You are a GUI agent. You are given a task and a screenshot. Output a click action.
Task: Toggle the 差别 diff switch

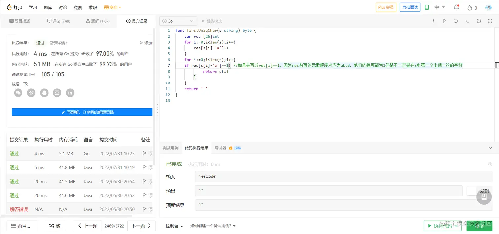(472, 191)
